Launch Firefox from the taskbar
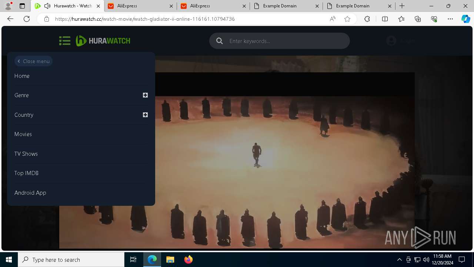Image resolution: width=474 pixels, height=267 pixels. point(188,260)
